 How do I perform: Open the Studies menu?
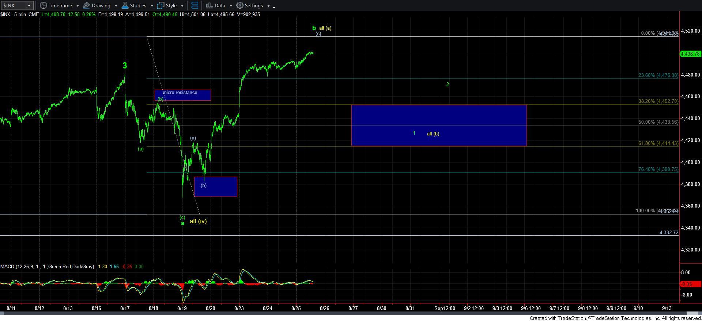(x=138, y=5)
